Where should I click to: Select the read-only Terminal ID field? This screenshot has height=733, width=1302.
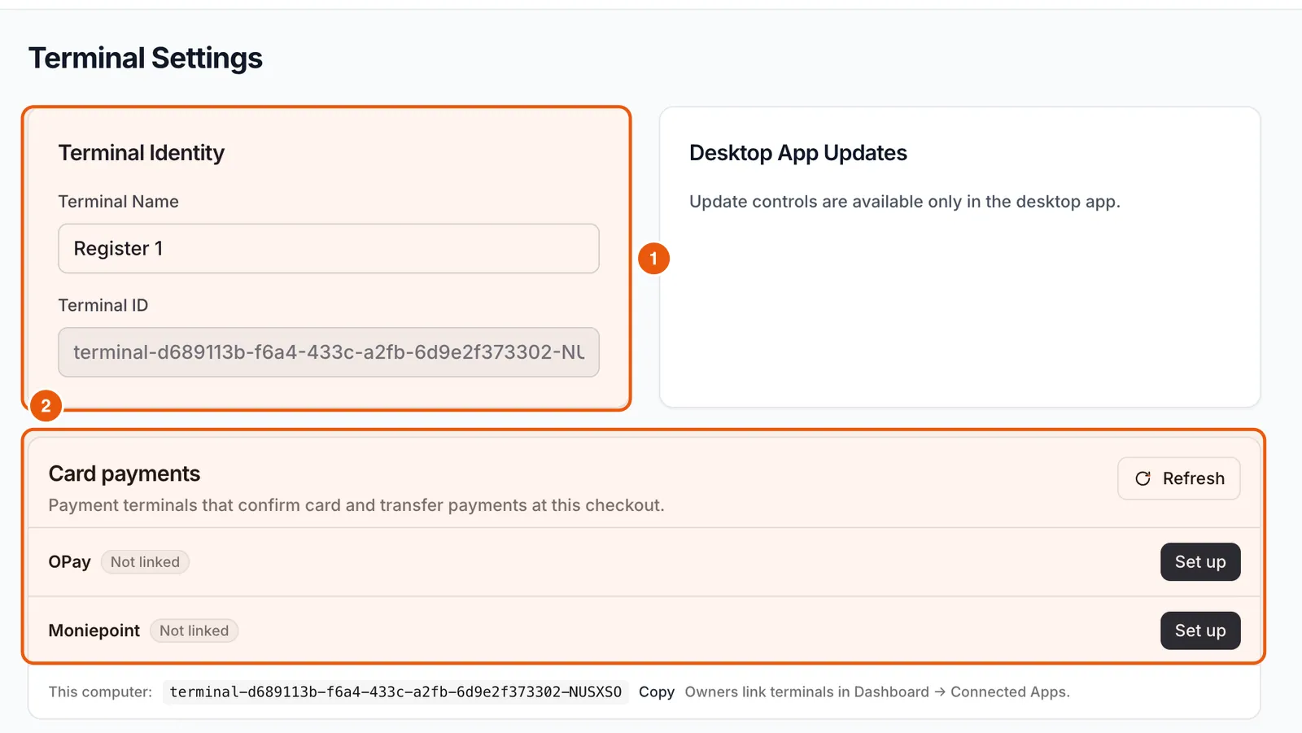329,352
